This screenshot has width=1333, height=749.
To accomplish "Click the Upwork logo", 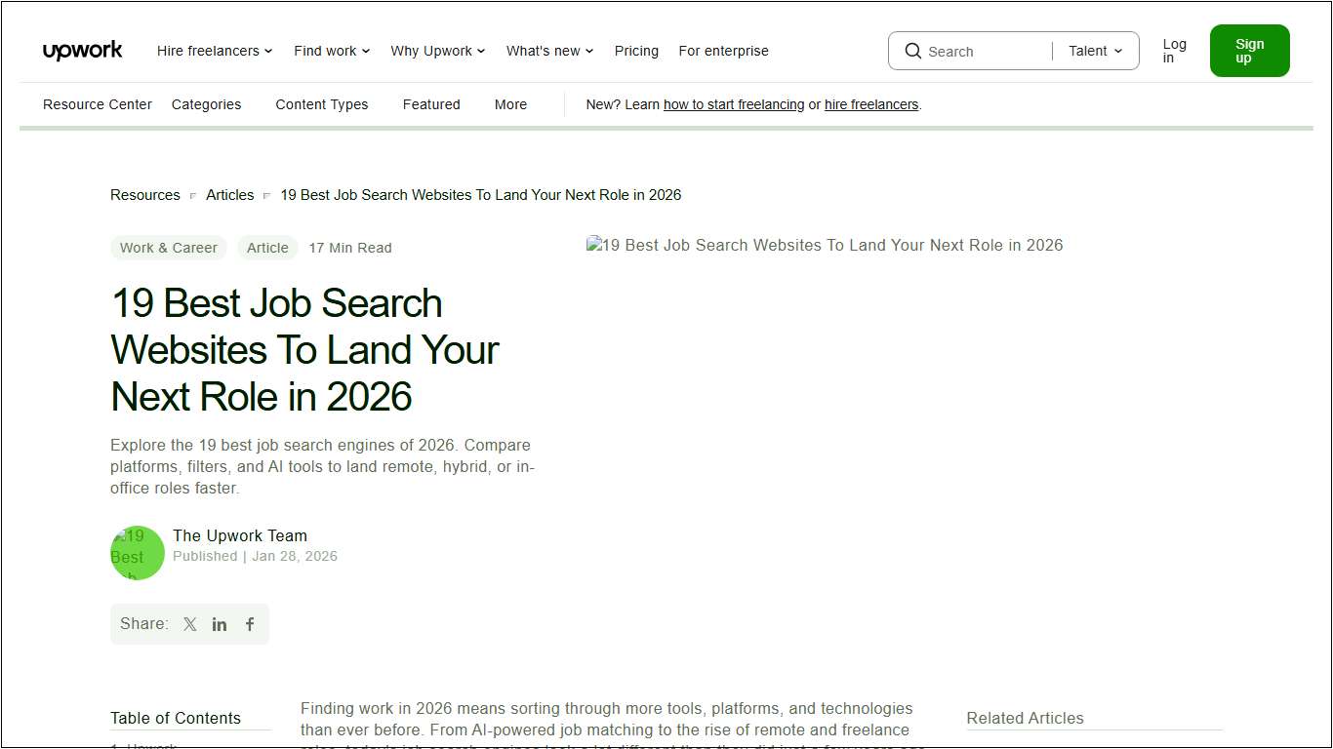I will pos(82,50).
